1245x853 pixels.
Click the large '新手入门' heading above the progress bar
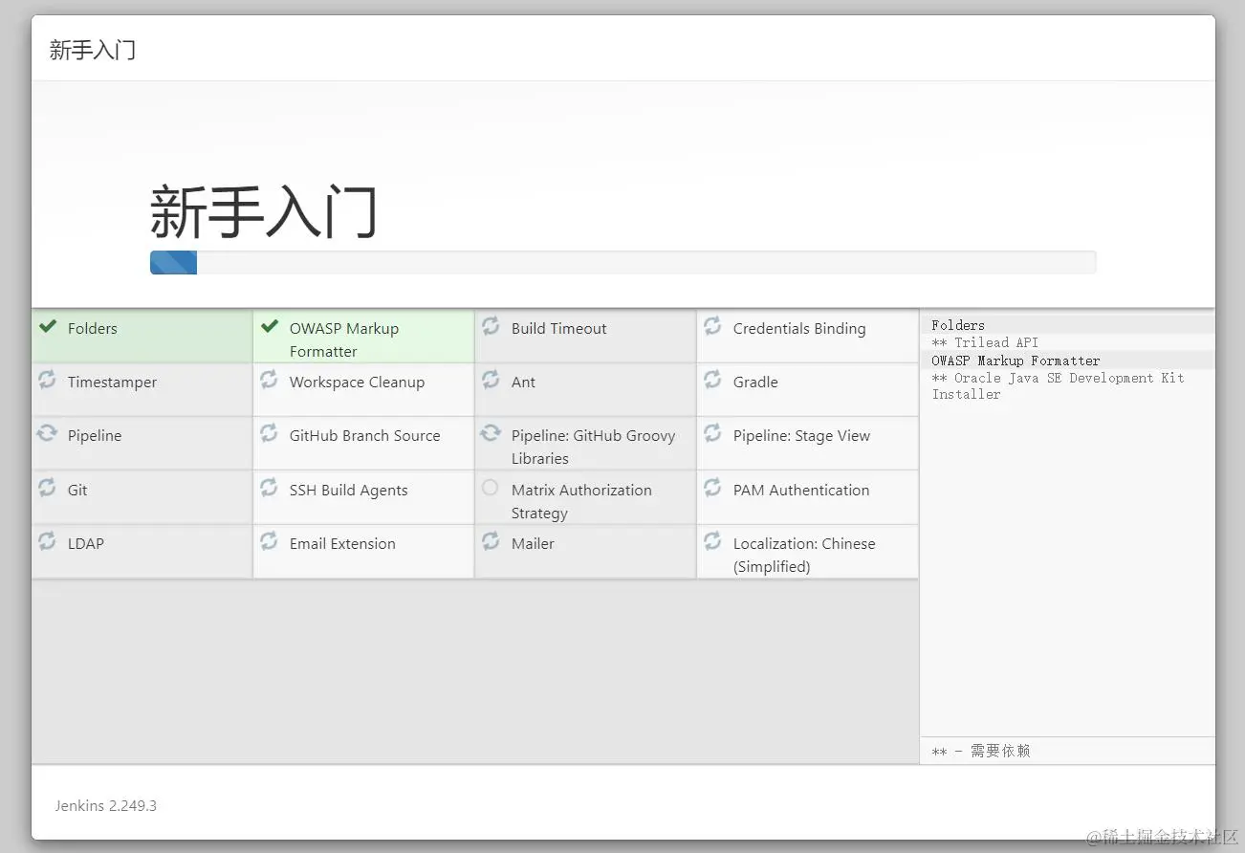coord(264,212)
